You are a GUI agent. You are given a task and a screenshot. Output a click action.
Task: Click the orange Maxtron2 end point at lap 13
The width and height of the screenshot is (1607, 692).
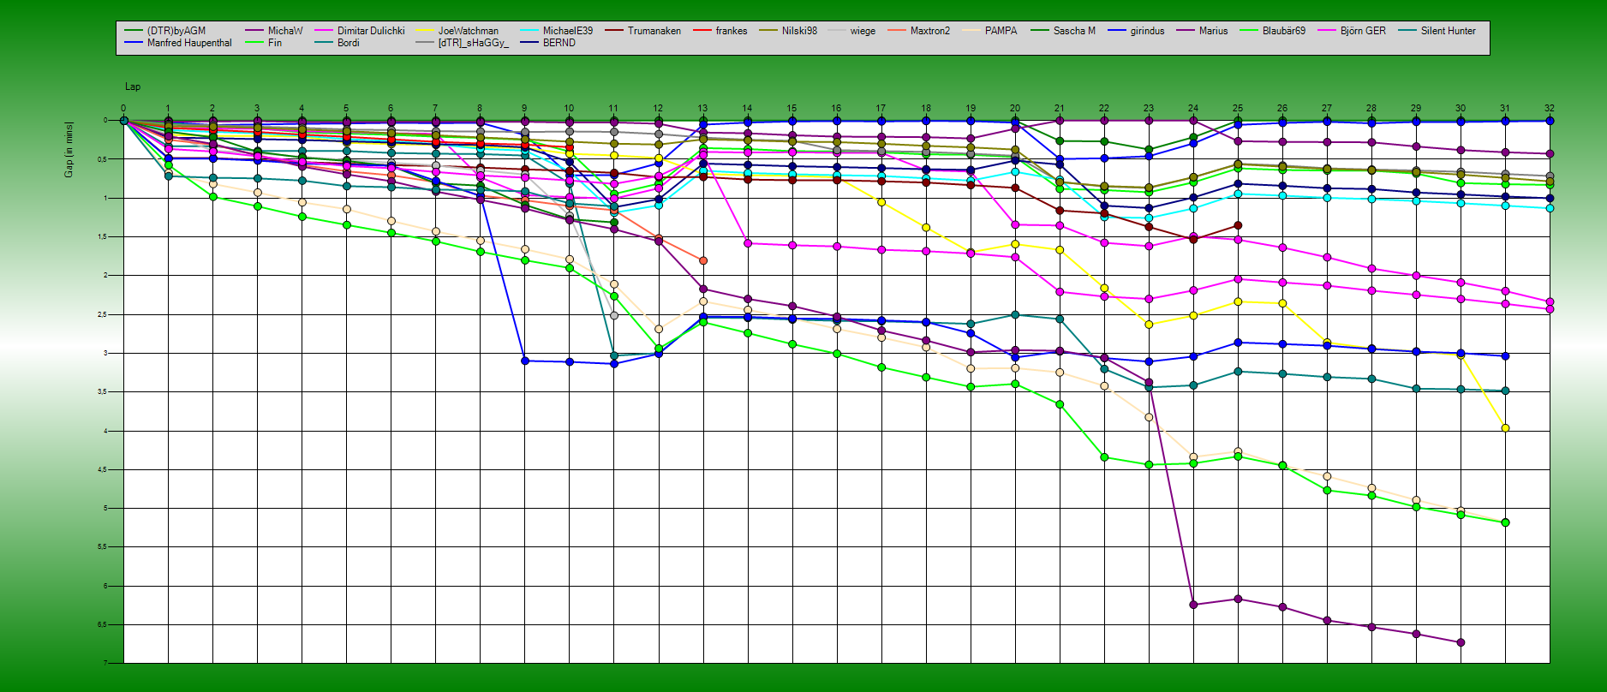(702, 260)
